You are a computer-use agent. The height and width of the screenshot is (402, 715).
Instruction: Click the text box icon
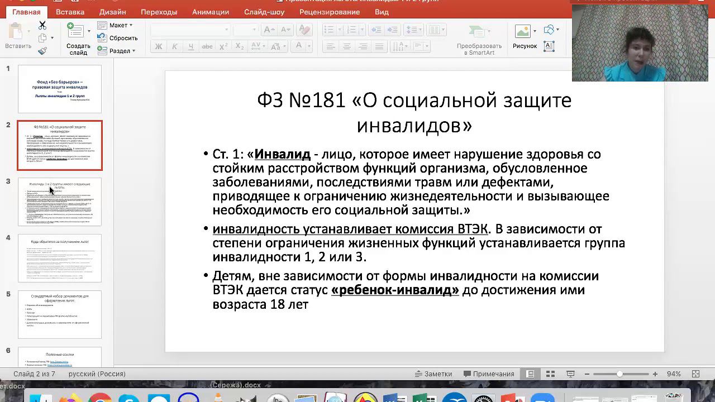(549, 46)
